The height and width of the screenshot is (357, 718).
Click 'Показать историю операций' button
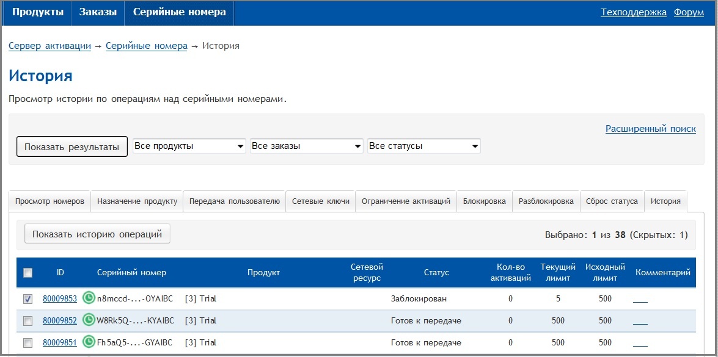click(x=97, y=234)
